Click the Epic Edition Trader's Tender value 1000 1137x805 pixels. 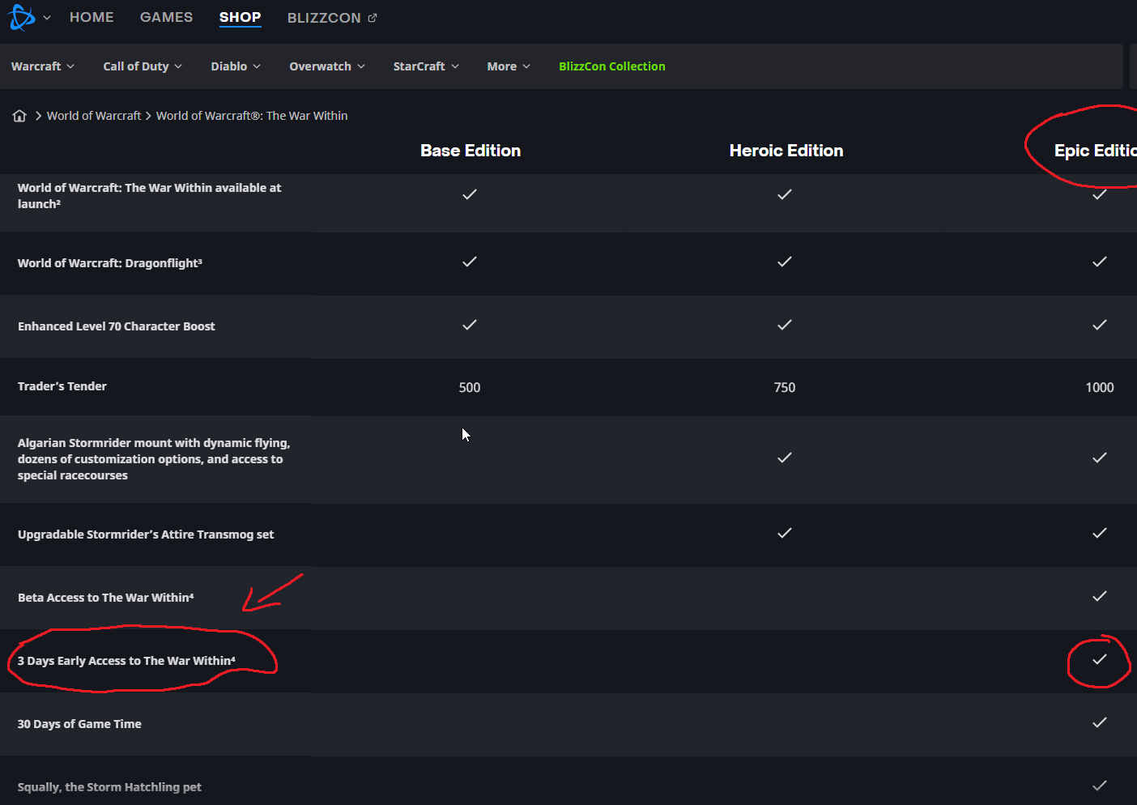point(1100,388)
